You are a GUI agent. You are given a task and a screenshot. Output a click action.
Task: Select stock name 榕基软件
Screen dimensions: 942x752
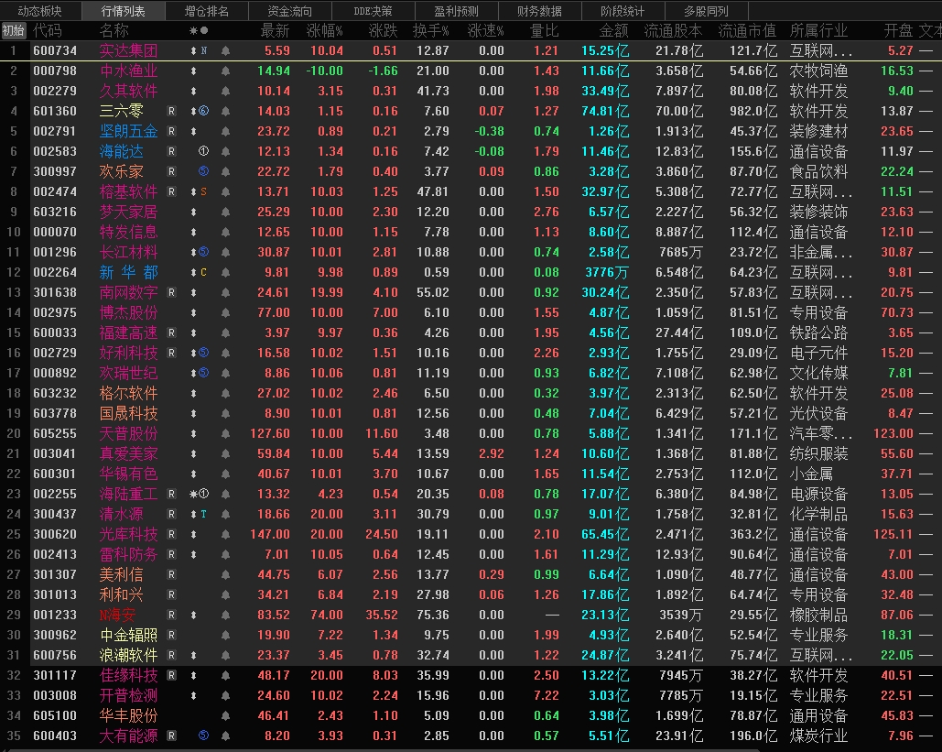point(128,191)
